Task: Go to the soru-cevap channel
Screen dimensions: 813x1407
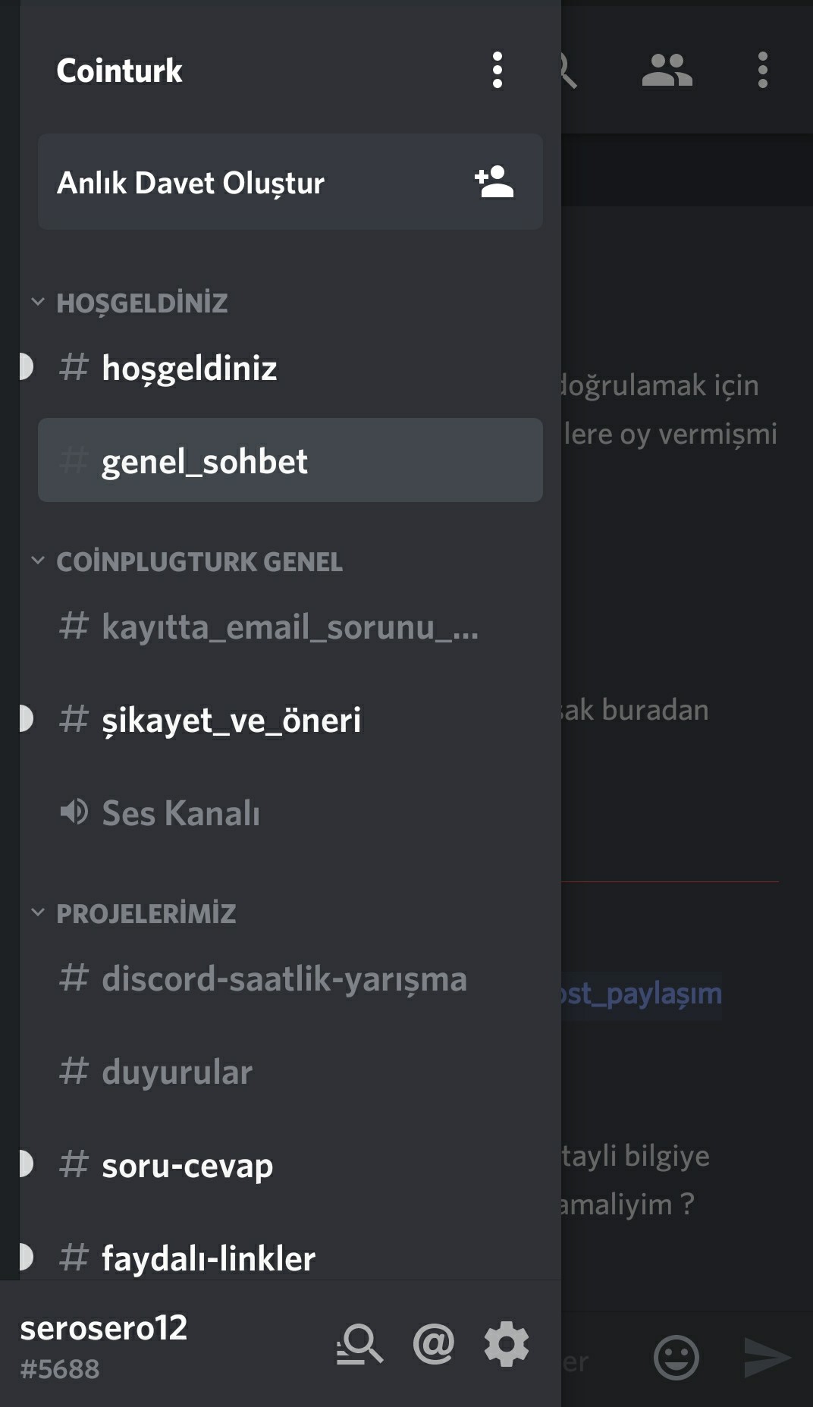Action: point(187,1165)
